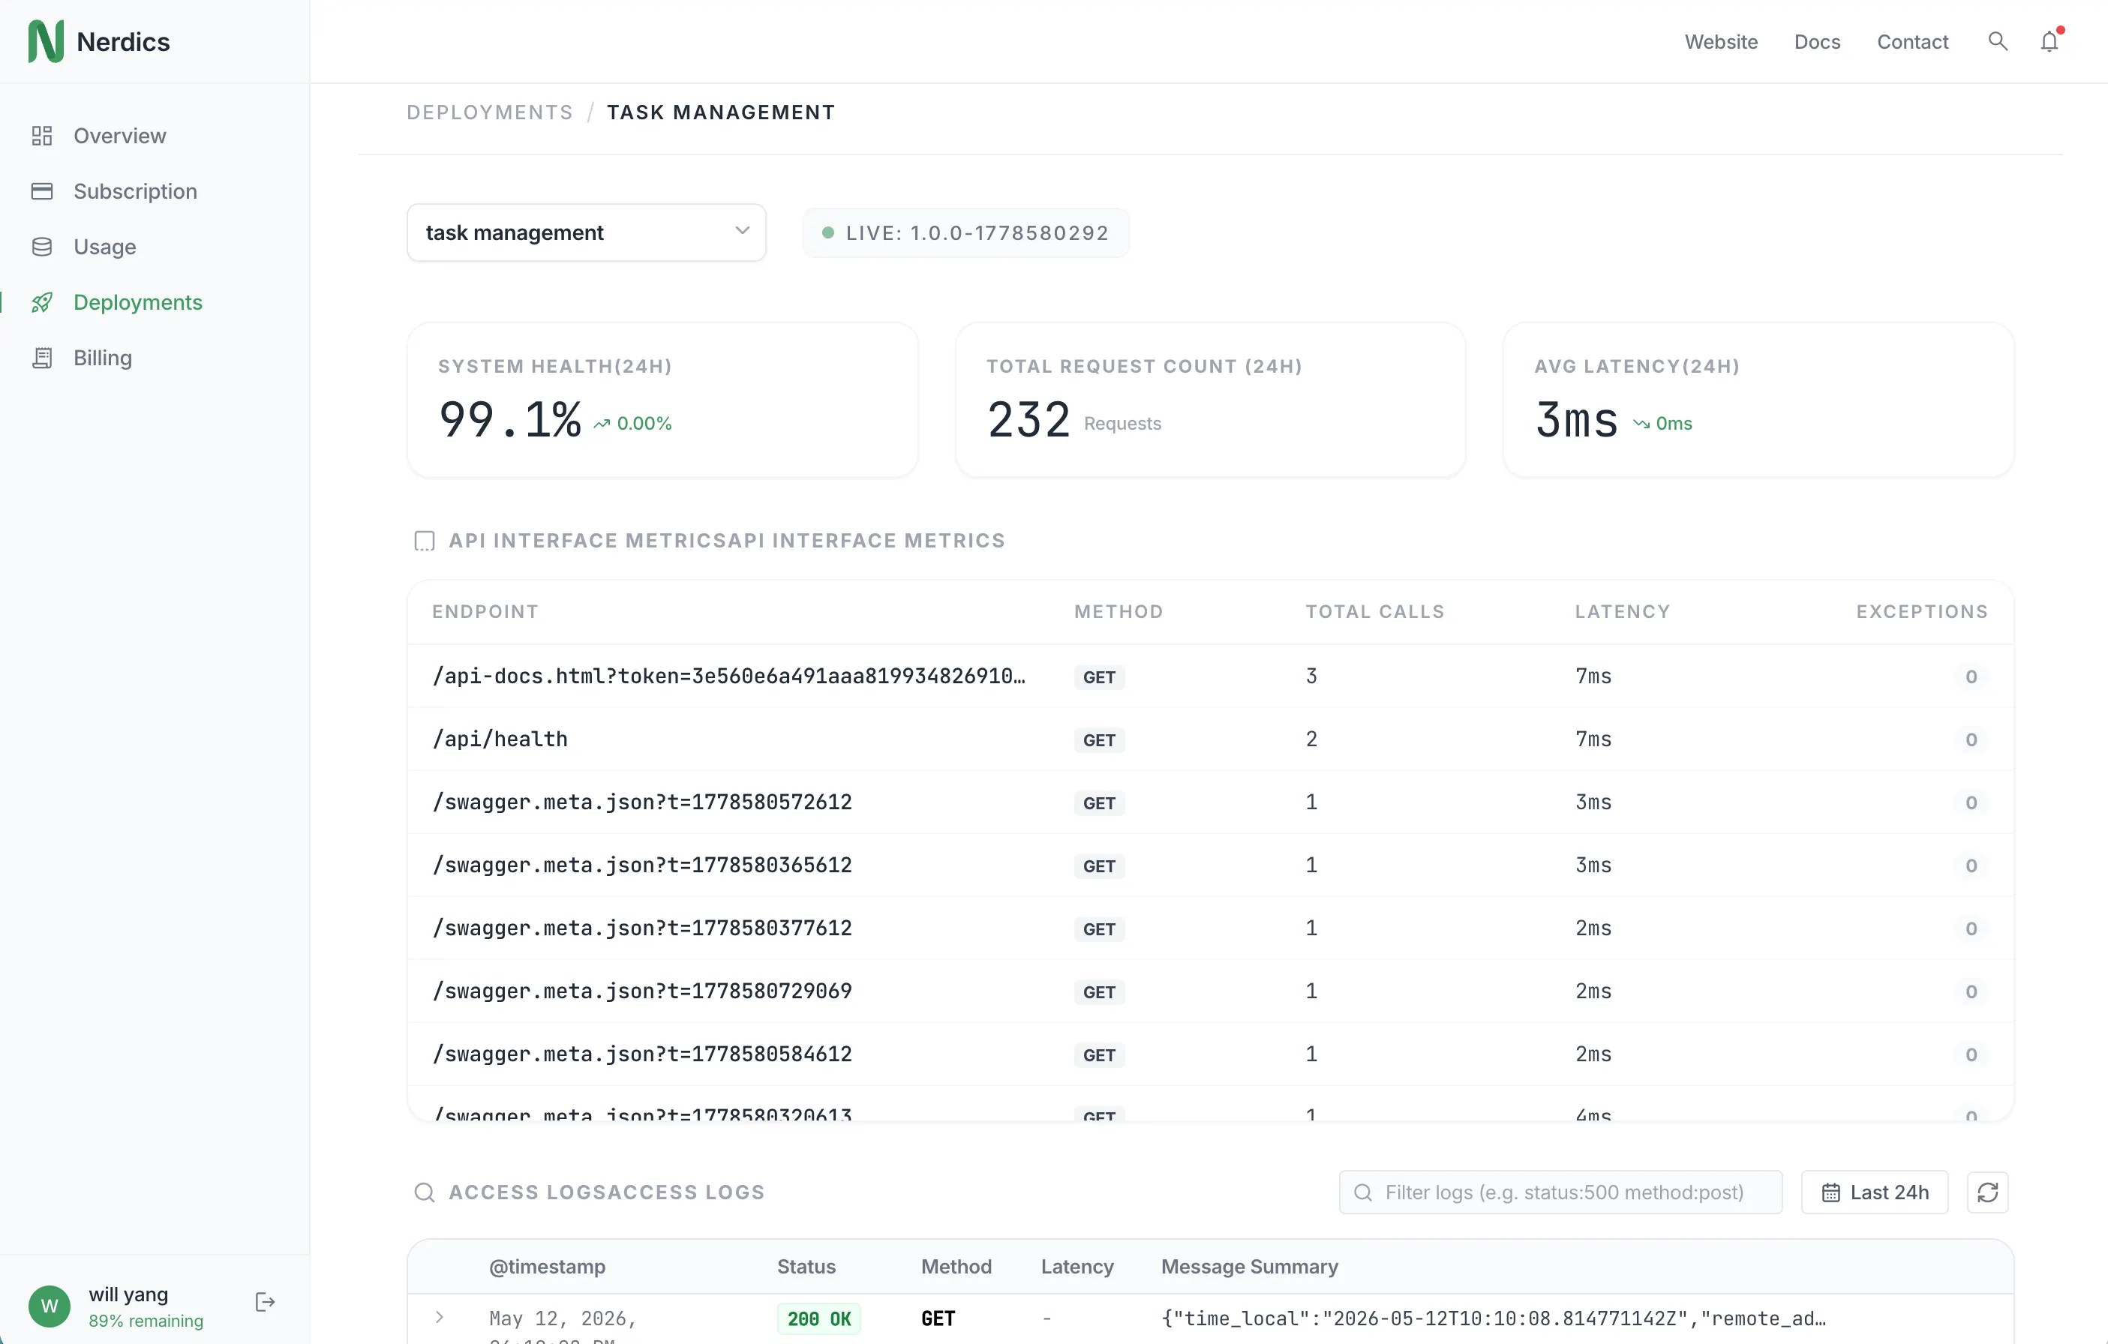This screenshot has width=2108, height=1344.
Task: Select endpoint /swagger.meta.json?t=1778580377612
Action: click(x=1211, y=928)
